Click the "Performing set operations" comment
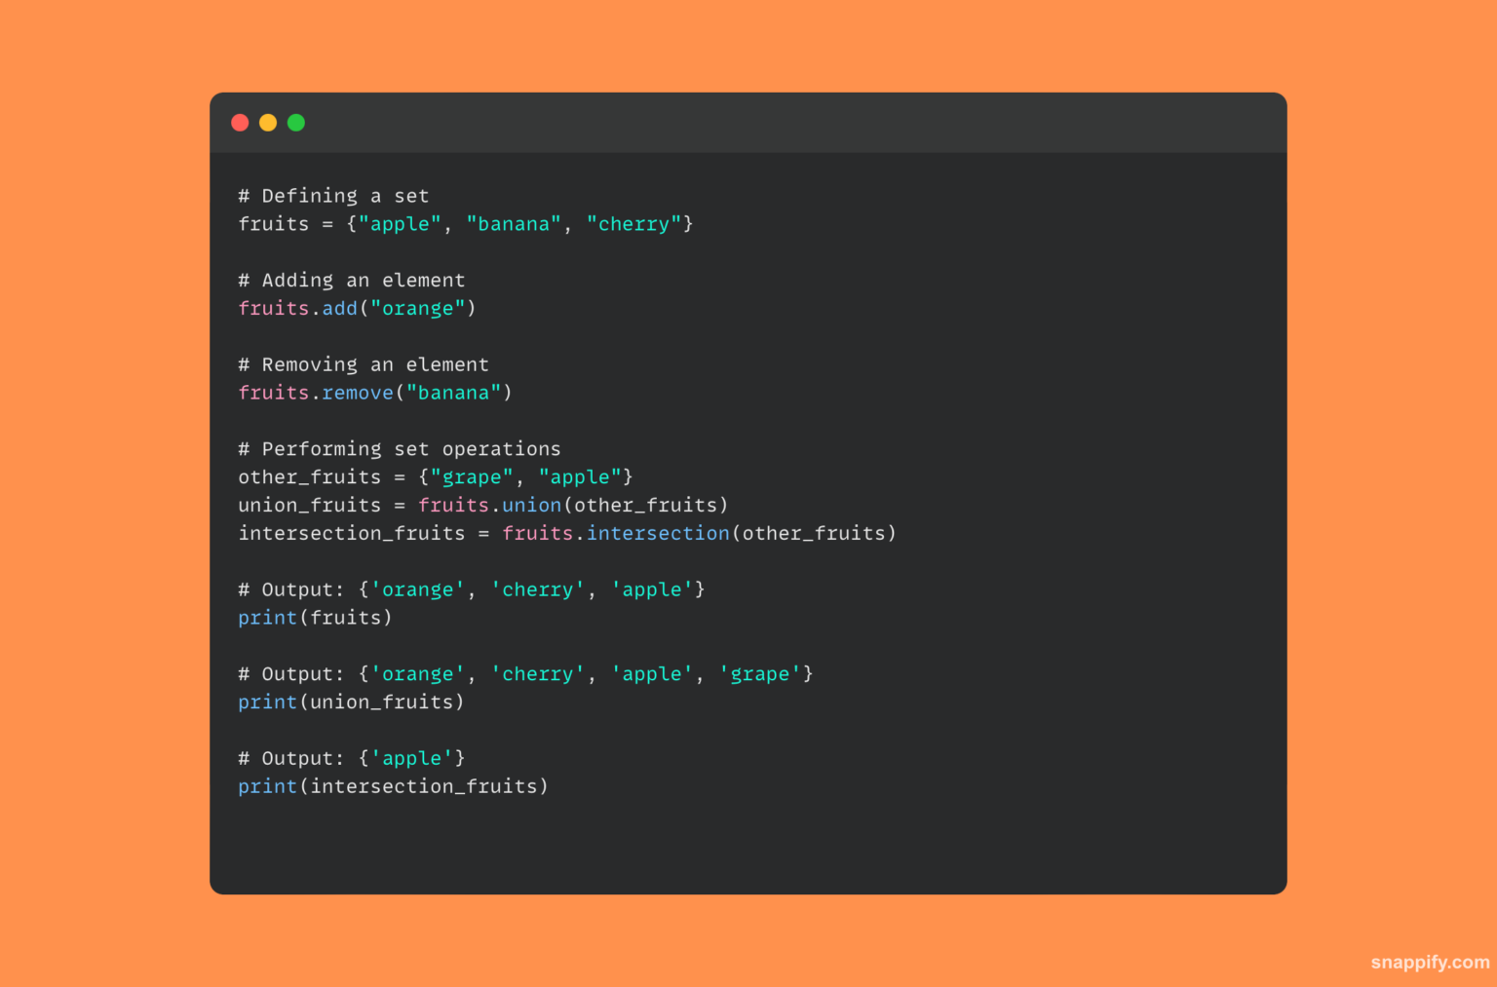Image resolution: width=1497 pixels, height=987 pixels. [x=400, y=448]
